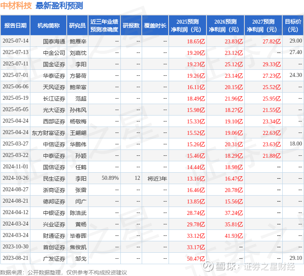Screen dimensions: 304x276
Task: Click the institution 兴业证券
Action: tap(54, 224)
